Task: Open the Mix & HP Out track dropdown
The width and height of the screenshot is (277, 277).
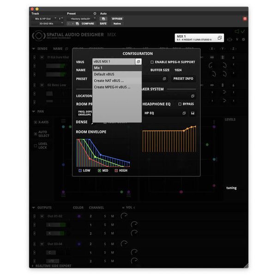Action: coord(44,19)
